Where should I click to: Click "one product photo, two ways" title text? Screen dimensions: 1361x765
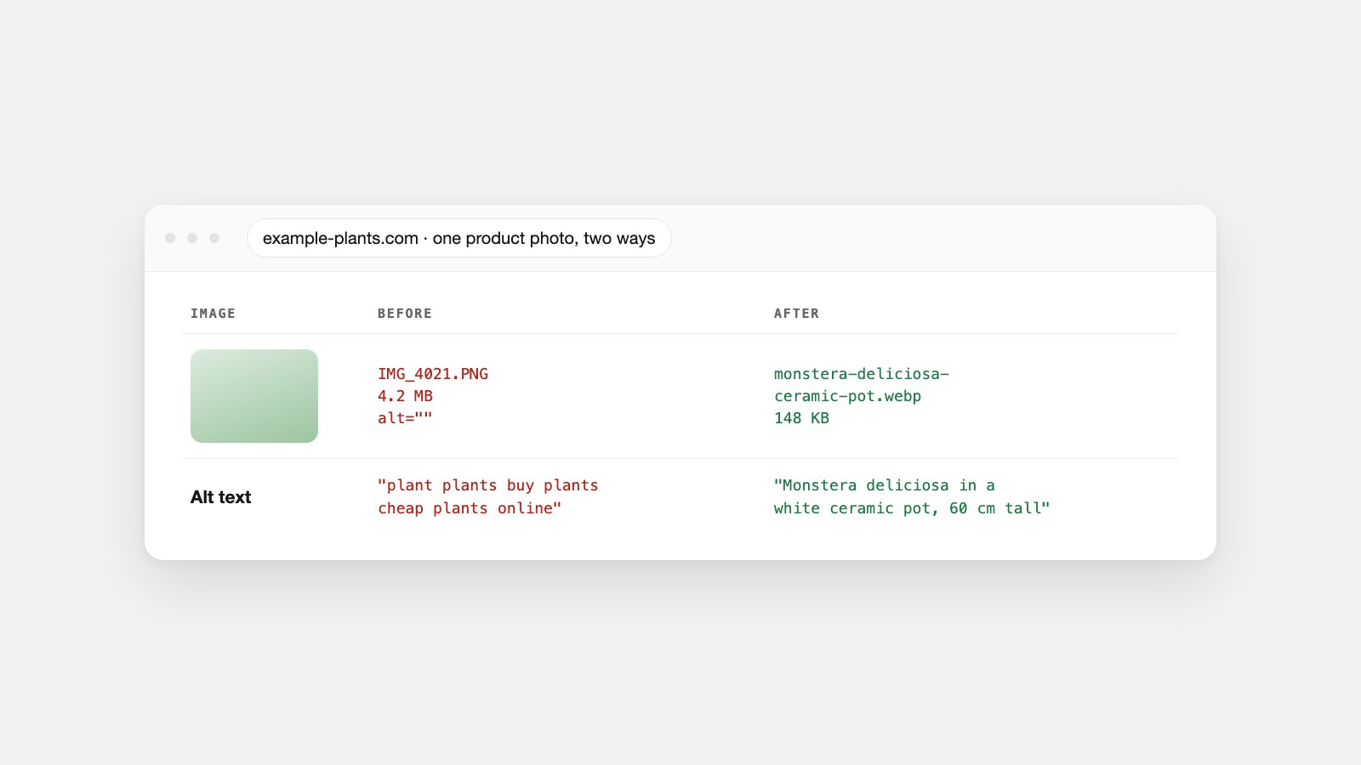(x=544, y=239)
